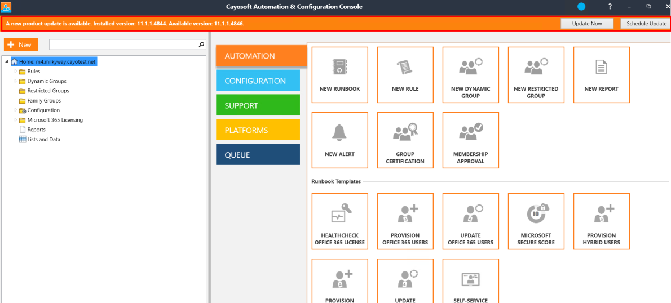
Task: Select Provision Office 365 Users template
Action: tap(405, 221)
